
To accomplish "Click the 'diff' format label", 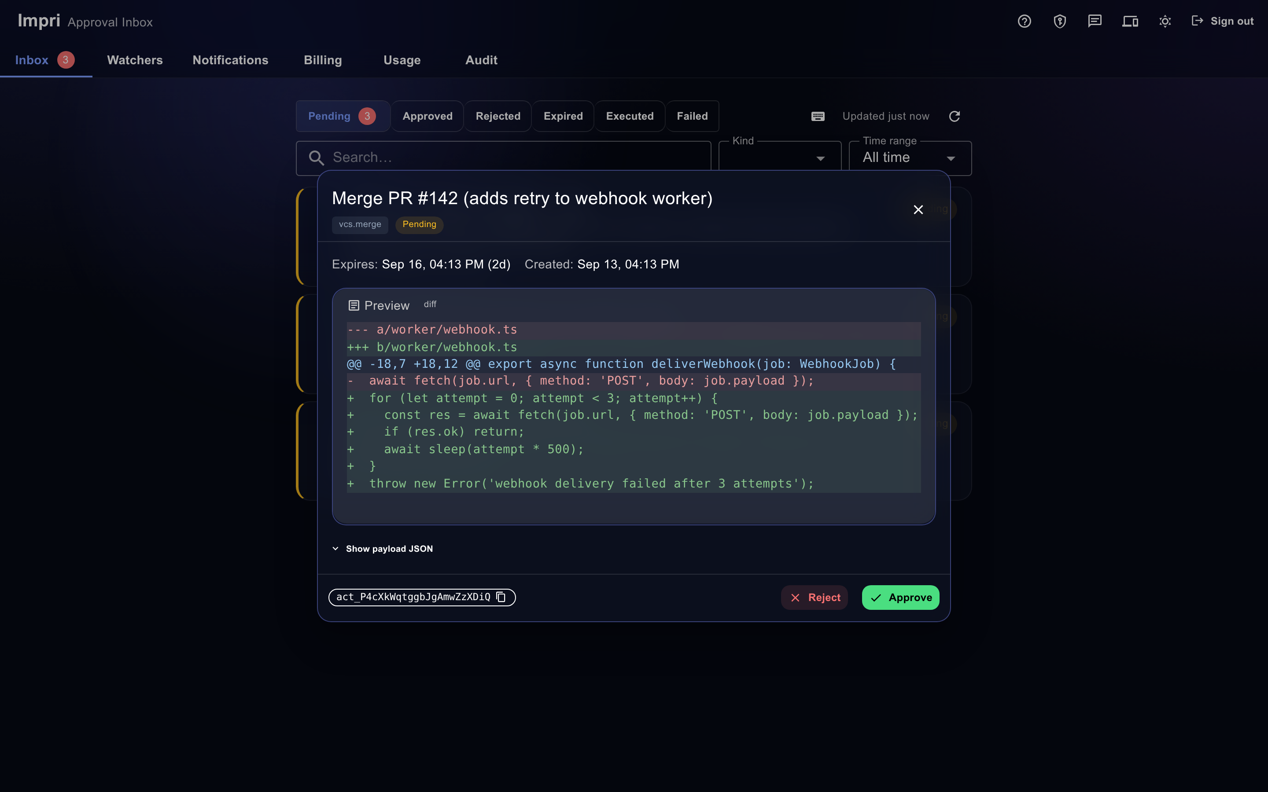I will (430, 304).
